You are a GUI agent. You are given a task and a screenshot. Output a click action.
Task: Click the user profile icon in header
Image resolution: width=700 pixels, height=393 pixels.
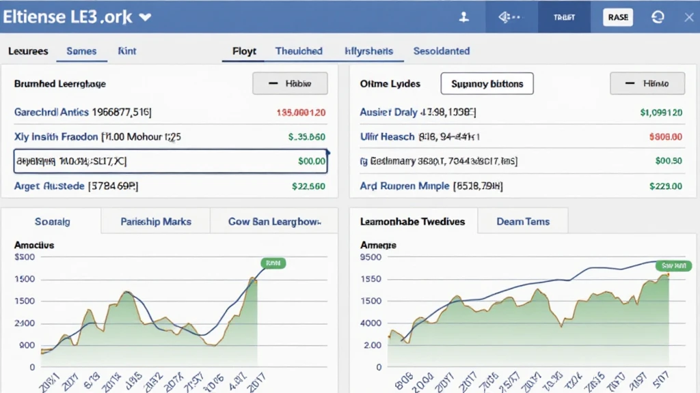(463, 17)
